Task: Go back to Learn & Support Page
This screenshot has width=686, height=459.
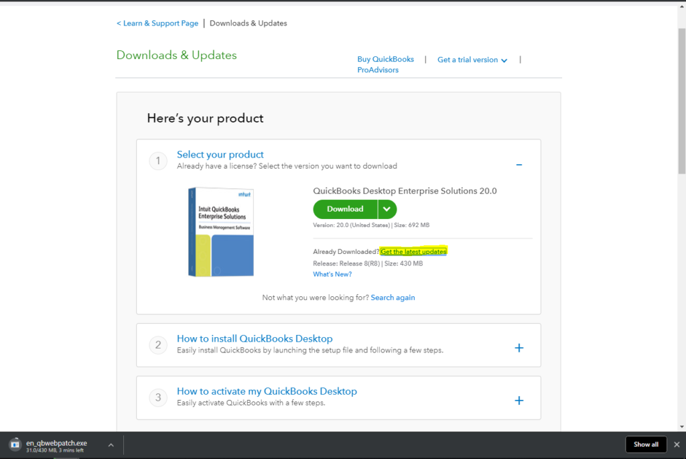Action: click(x=157, y=23)
